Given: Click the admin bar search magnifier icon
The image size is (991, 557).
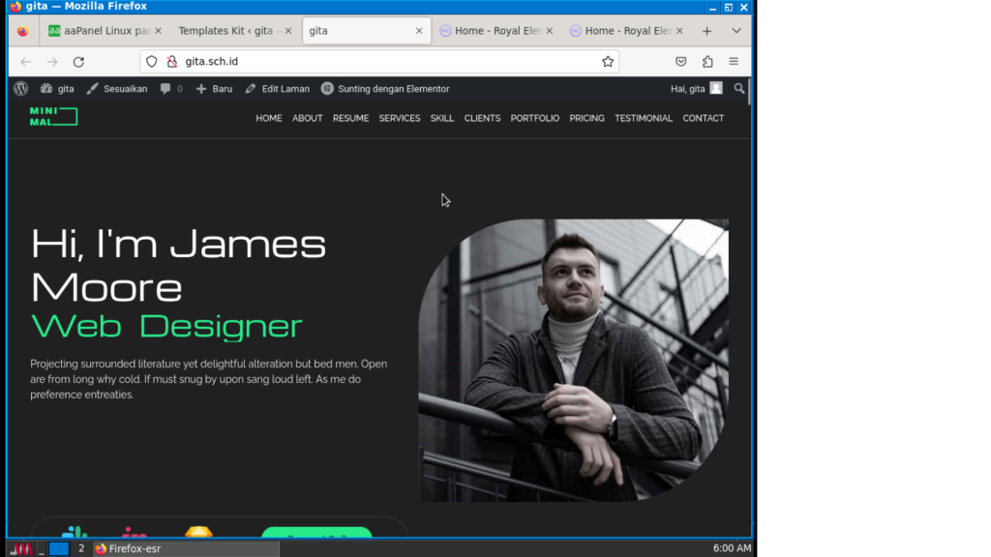Looking at the screenshot, I should pos(739,89).
